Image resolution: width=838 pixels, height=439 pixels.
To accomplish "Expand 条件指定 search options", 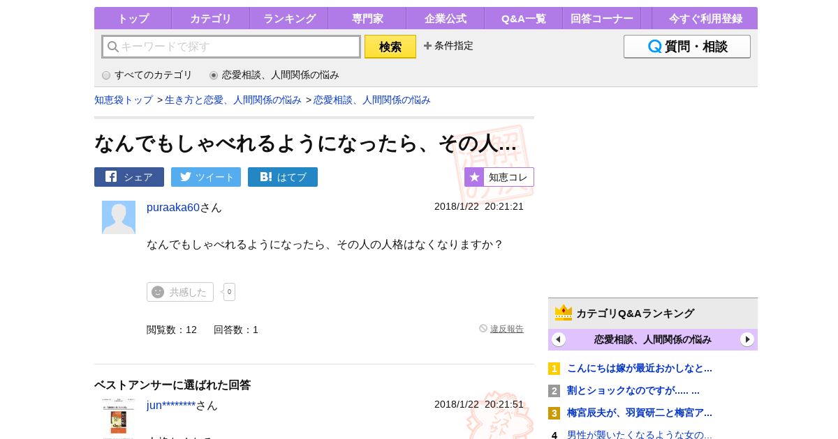I will pos(448,46).
